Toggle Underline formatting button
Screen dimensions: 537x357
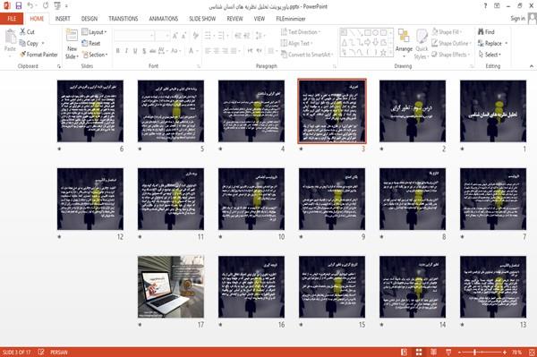point(135,51)
